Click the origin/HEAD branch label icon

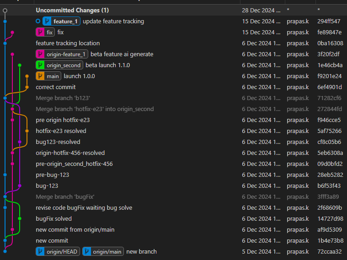40,252
